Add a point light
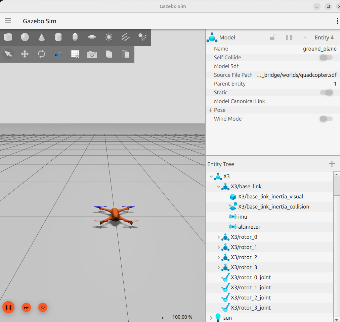The width and height of the screenshot is (340, 322). [109, 37]
